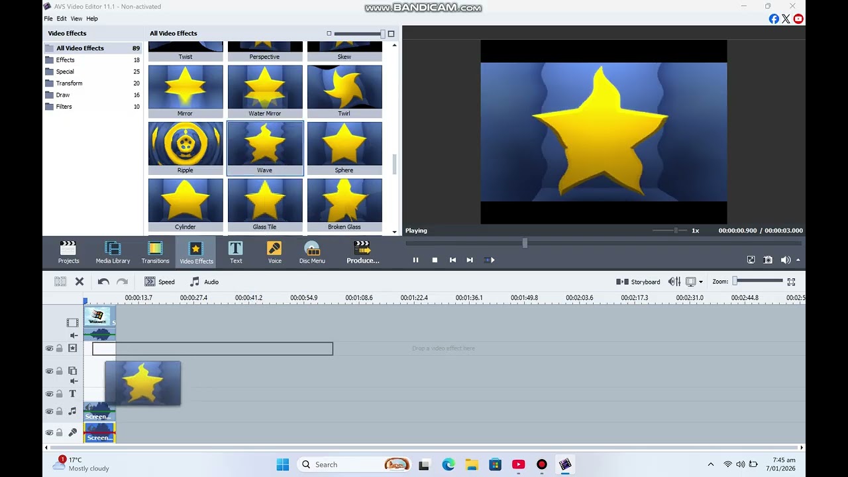The height and width of the screenshot is (477, 848).
Task: Click the split clip icon in timeline toolbar
Action: pyautogui.click(x=60, y=282)
